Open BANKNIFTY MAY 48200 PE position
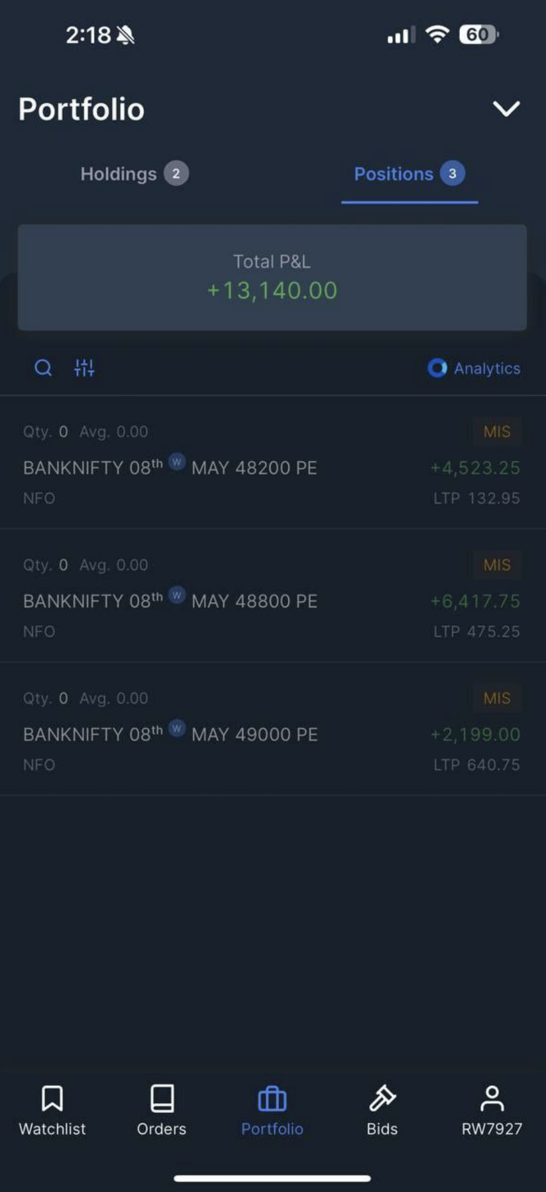The image size is (546, 1192). (272, 463)
